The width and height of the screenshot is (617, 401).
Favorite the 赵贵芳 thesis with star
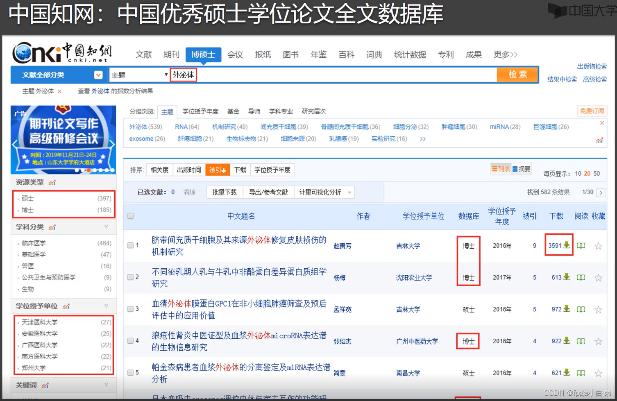coord(598,246)
